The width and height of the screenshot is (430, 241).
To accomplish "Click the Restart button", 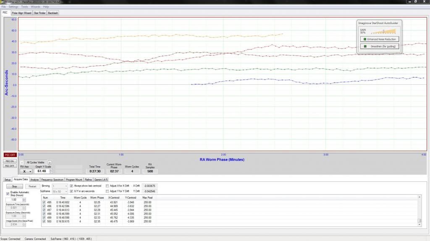I will [x=32, y=186].
